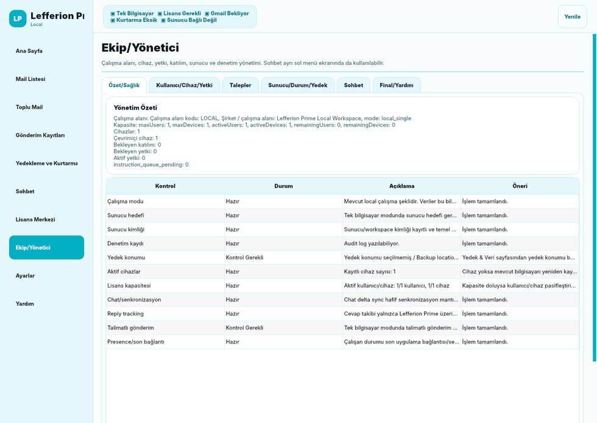Select the 'Çalışma modu' row cell
597x423 pixels.
click(x=165, y=201)
